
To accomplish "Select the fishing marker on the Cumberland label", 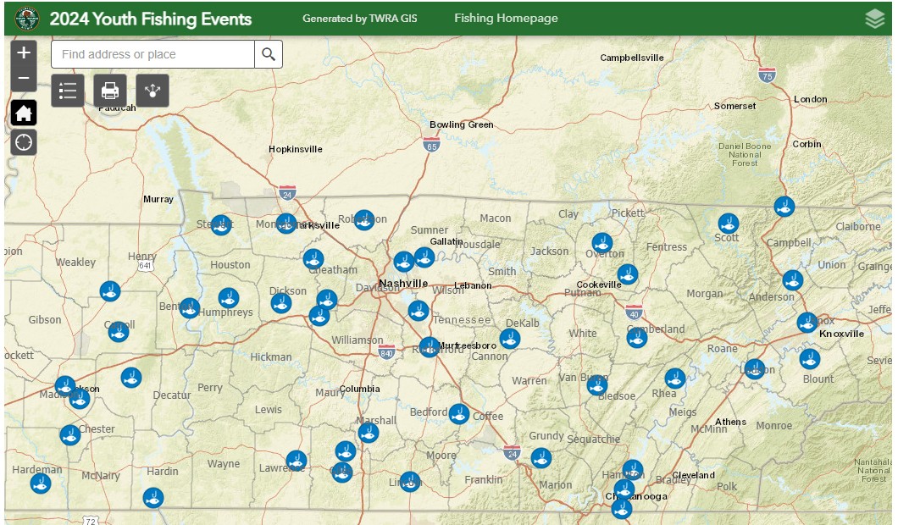I will click(637, 338).
